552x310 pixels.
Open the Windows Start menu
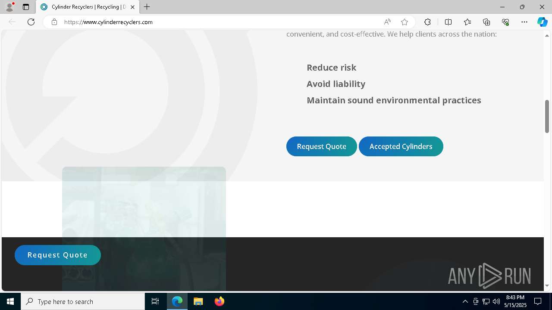click(x=10, y=301)
